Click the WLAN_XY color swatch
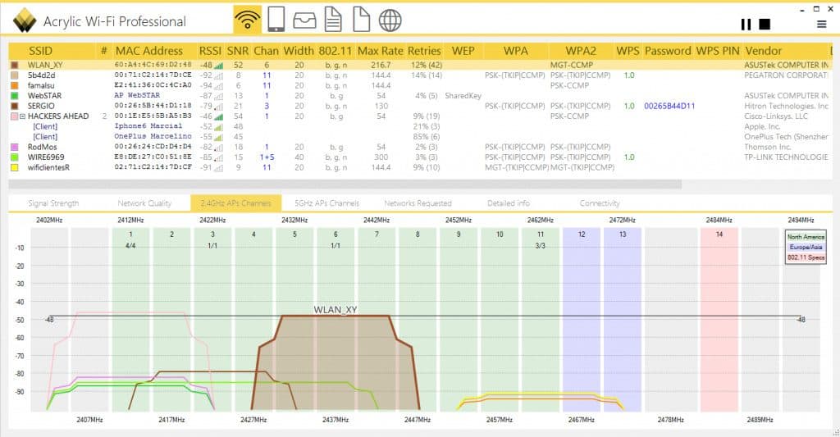840x437 pixels. pos(15,65)
